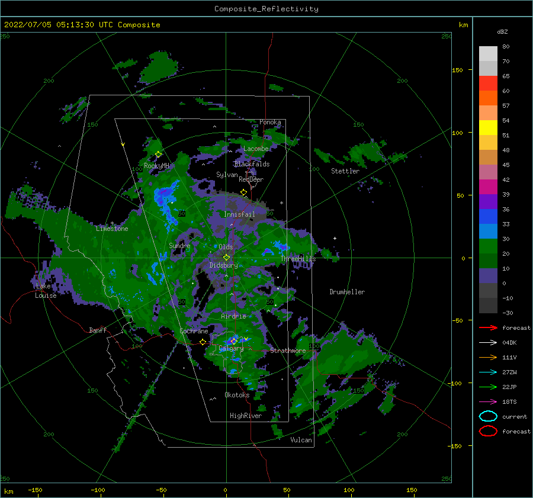Image resolution: width=533 pixels, height=498 pixels.
Task: Click the 'current' legend label text
Action: [515, 417]
